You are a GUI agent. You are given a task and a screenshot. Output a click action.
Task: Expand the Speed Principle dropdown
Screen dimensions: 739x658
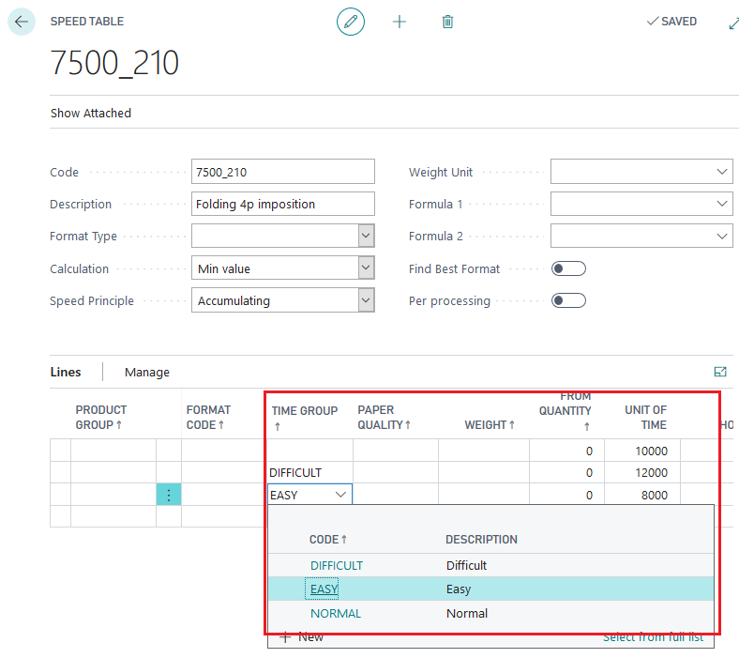point(366,300)
